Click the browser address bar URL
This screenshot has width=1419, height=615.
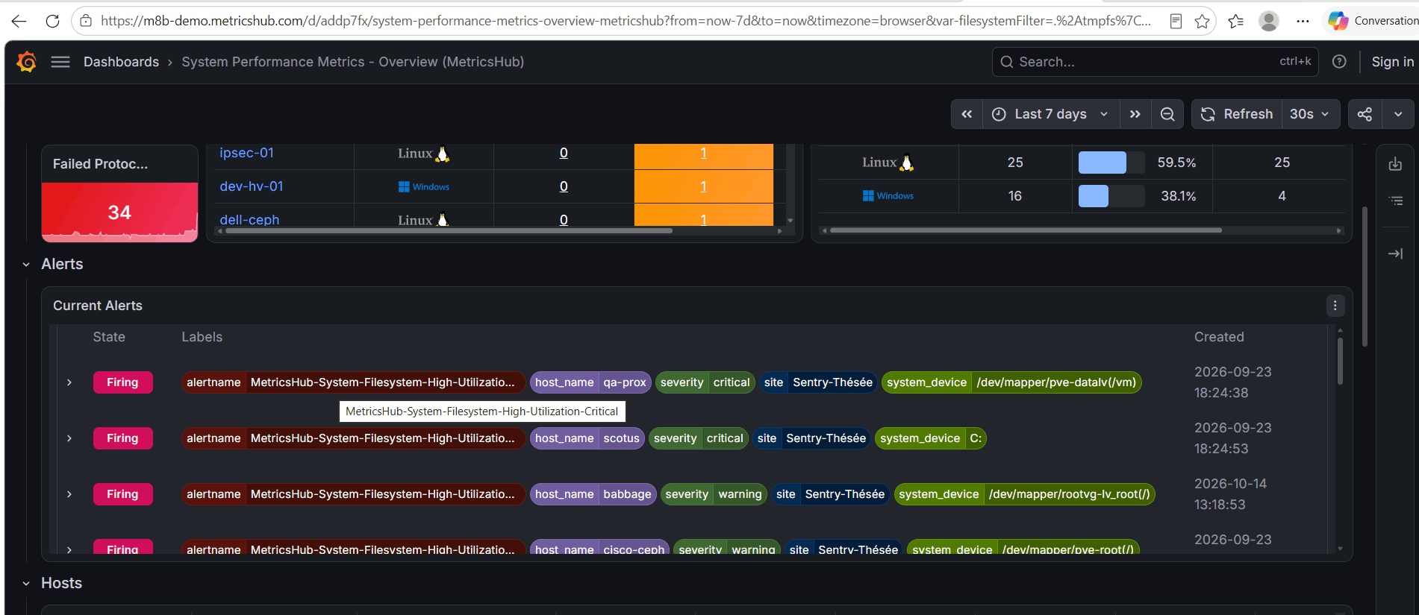coord(626,21)
